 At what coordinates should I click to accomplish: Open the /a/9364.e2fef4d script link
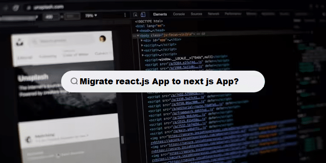coord(185,63)
